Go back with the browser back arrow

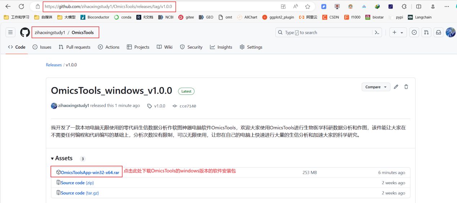click(8, 6)
